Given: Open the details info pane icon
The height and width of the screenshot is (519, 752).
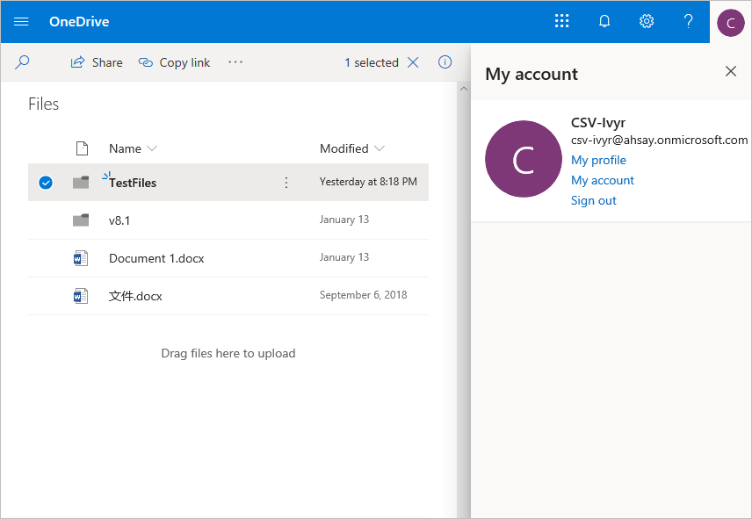Looking at the screenshot, I should pyautogui.click(x=445, y=62).
